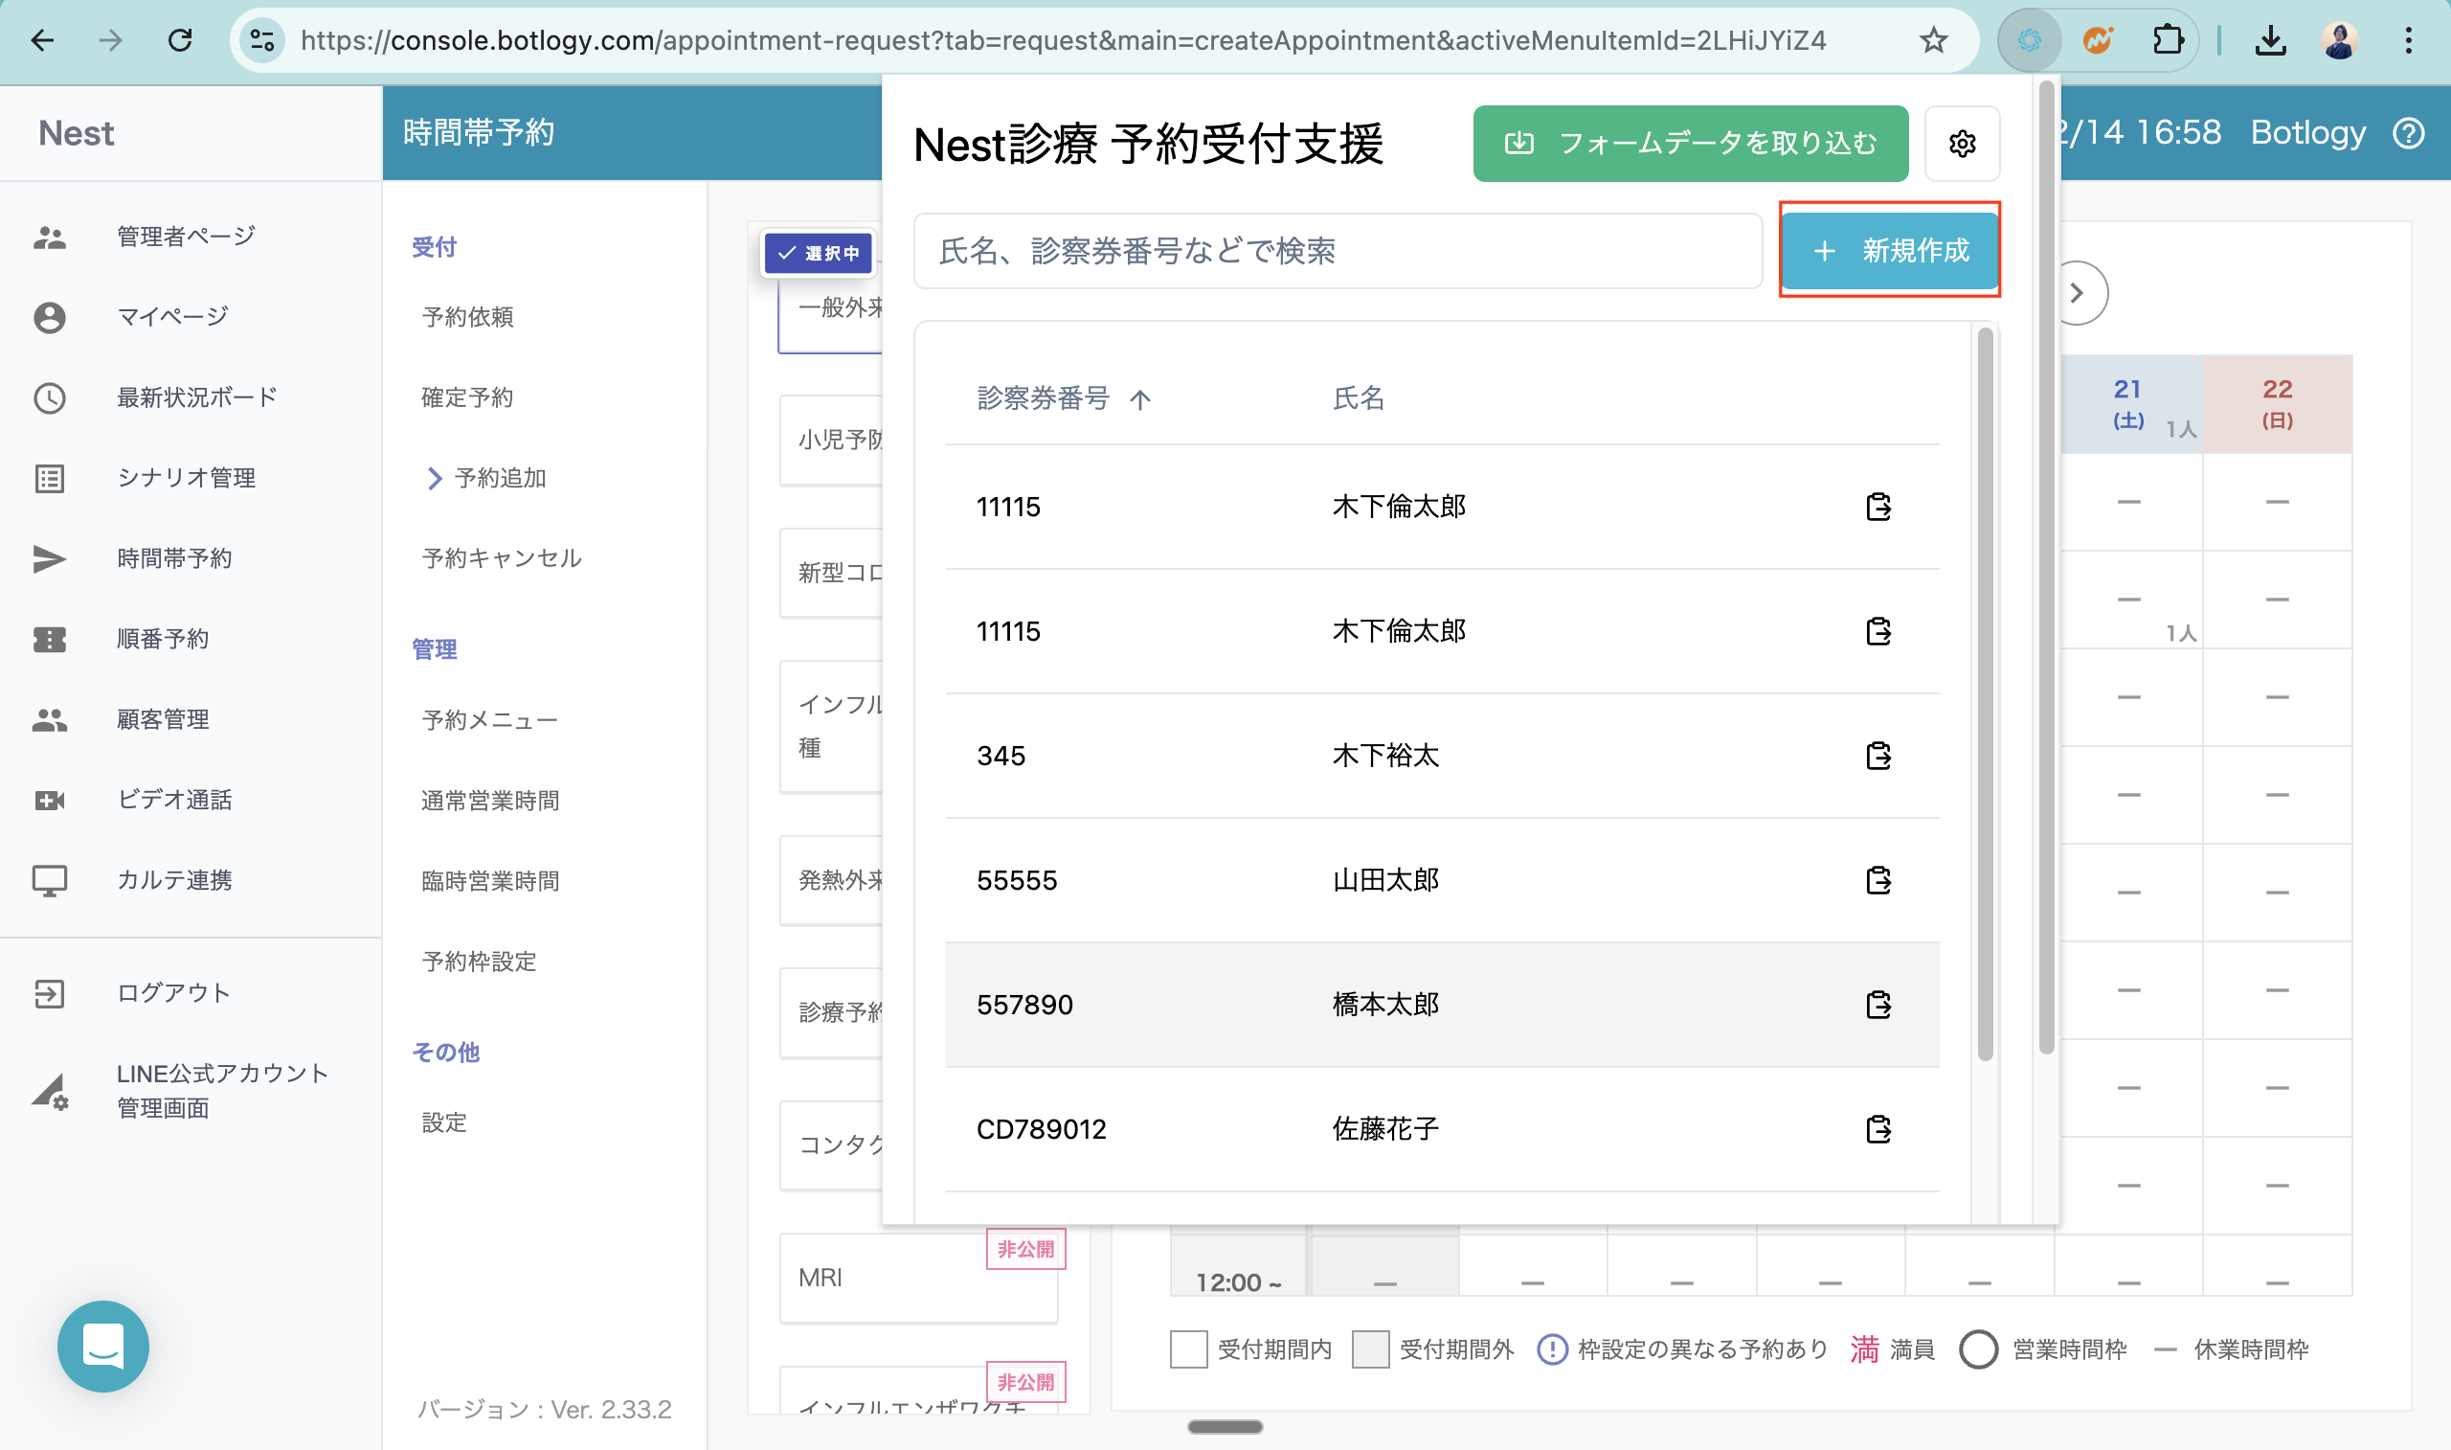Open the browser extensions puzzle icon
This screenshot has height=1450, width=2451.
click(x=2167, y=40)
